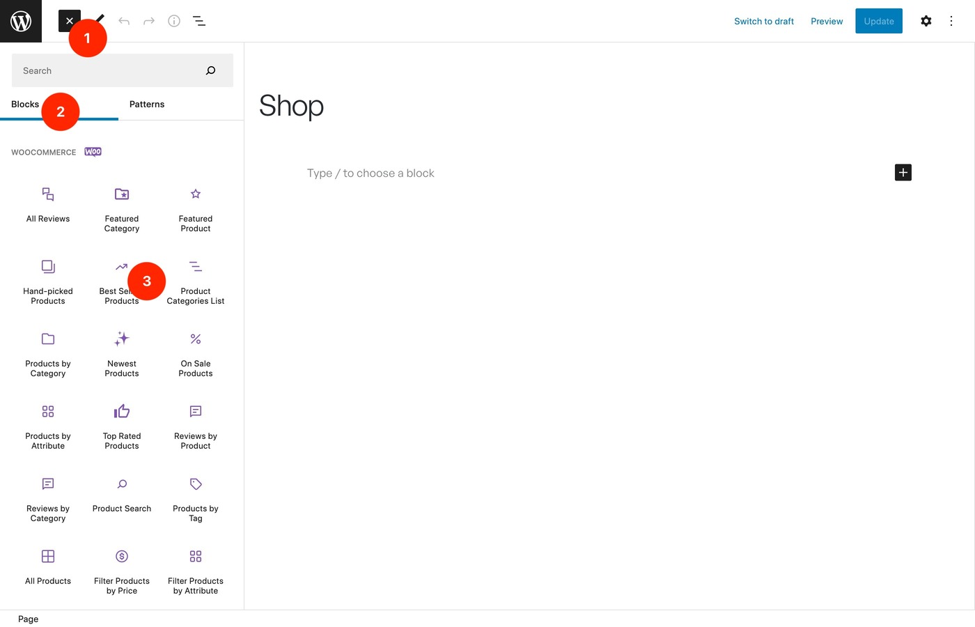
Task: Switch to editing mode with the pencil icon
Action: [x=97, y=20]
